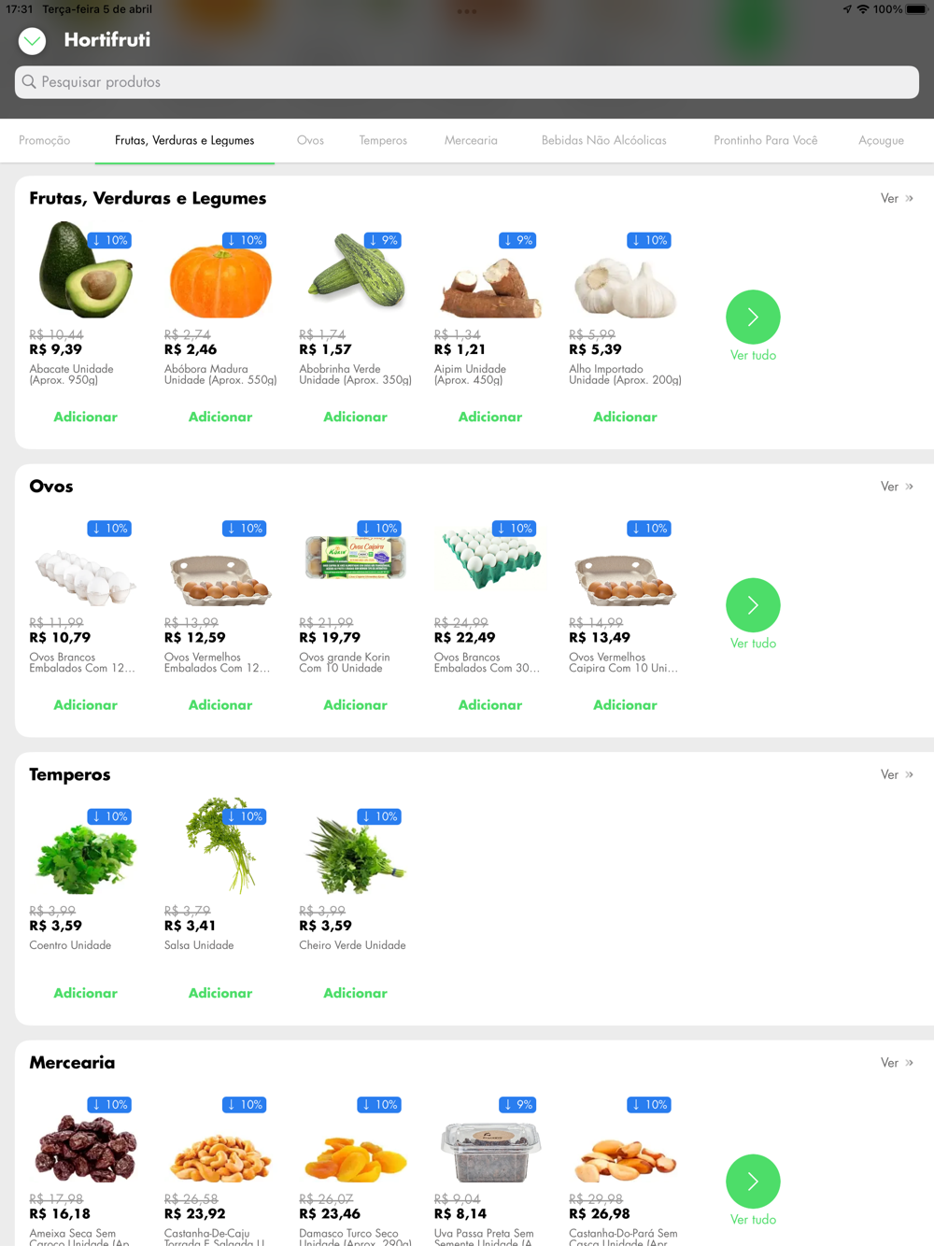Tap green arrow circle in Mercearia section
934x1246 pixels.
coord(753,1182)
